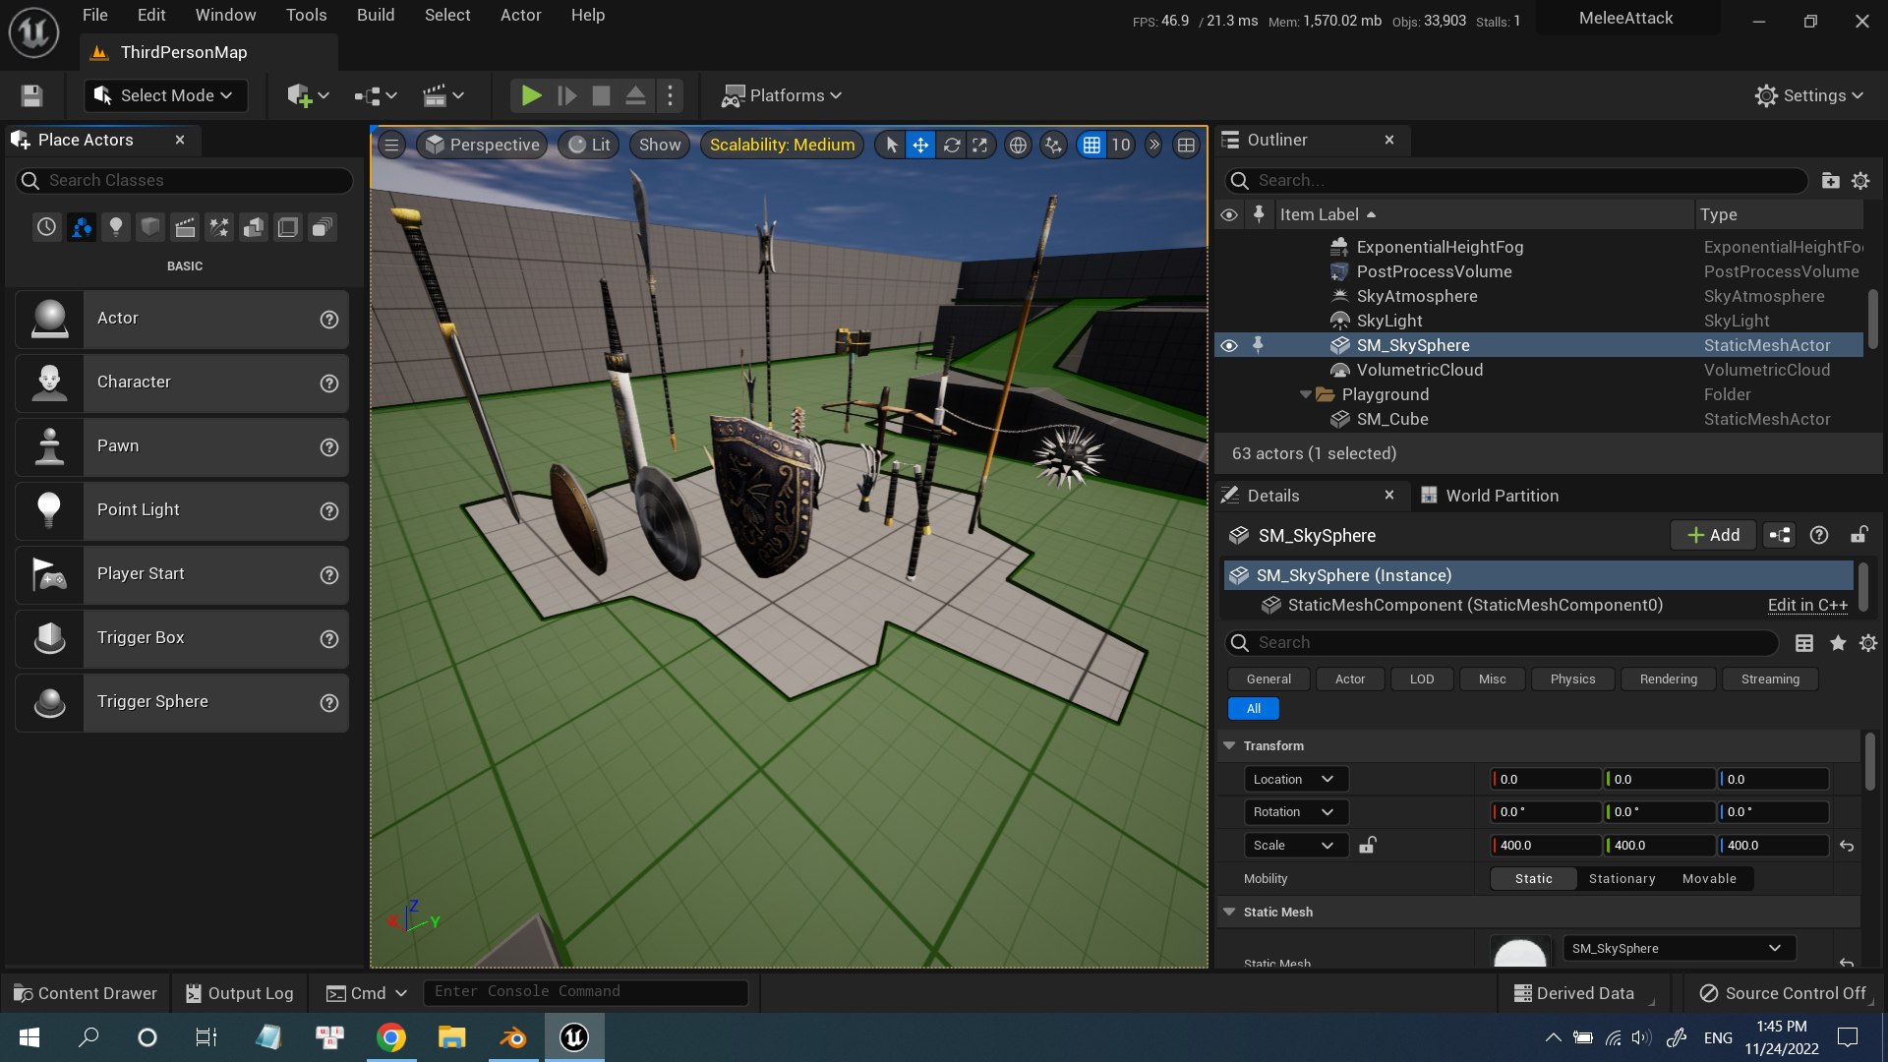This screenshot has width=1888, height=1062.
Task: Toggle the Details panel lock icon
Action: tap(1858, 535)
